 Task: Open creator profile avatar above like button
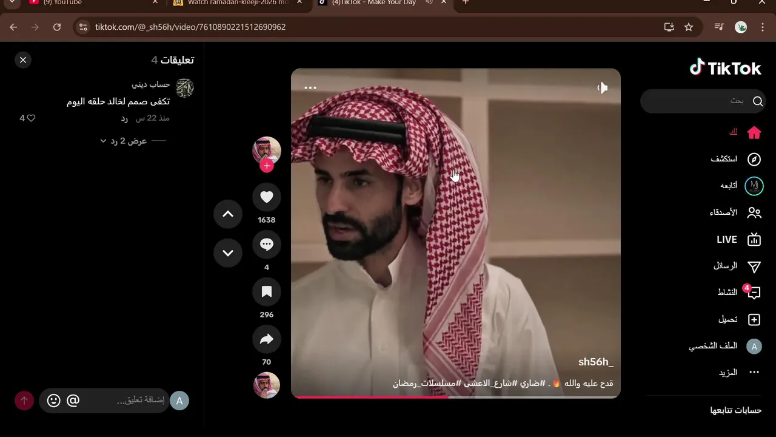point(267,151)
